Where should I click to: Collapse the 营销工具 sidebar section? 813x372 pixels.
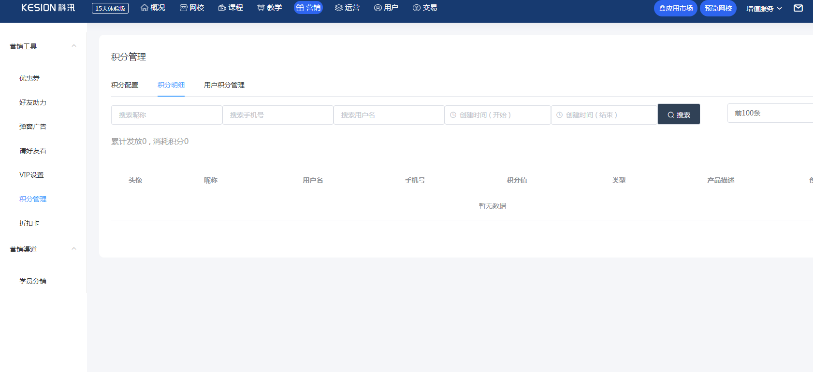tap(74, 46)
